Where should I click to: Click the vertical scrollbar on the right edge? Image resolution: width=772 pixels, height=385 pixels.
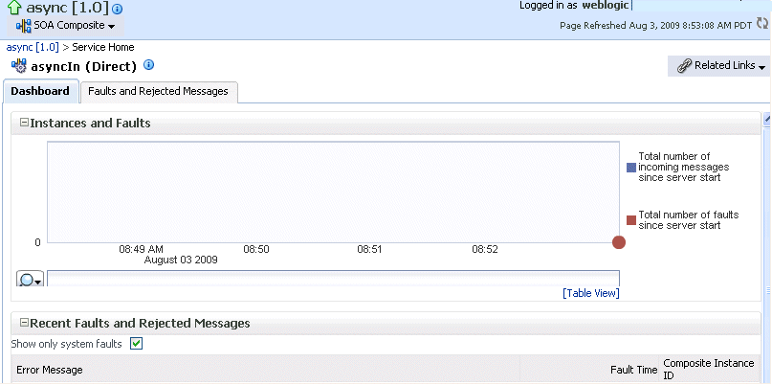(x=766, y=246)
